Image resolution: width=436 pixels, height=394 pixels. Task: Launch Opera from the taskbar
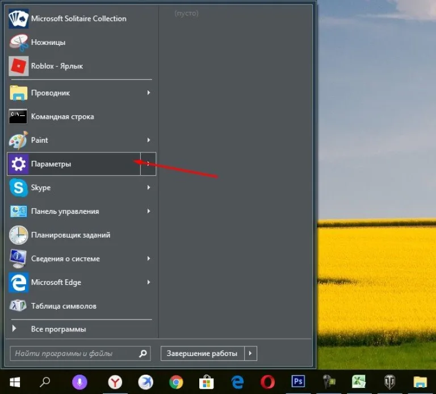[268, 382]
